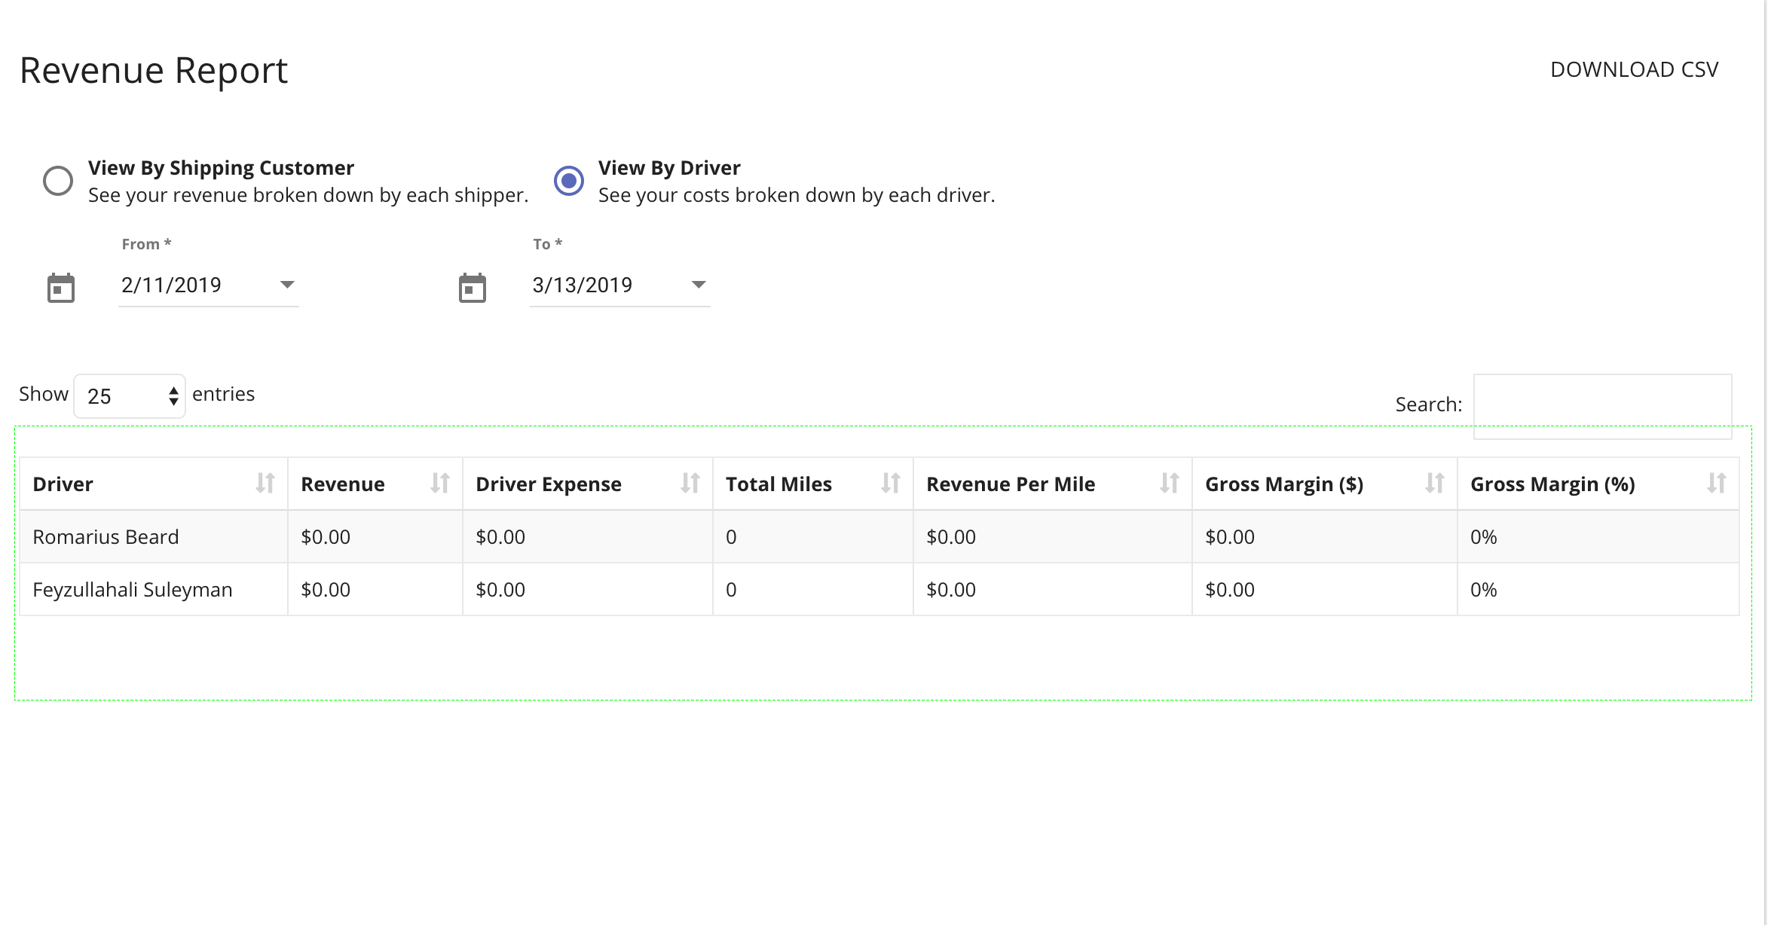
Task: Select View By Driver radio button
Action: (x=569, y=181)
